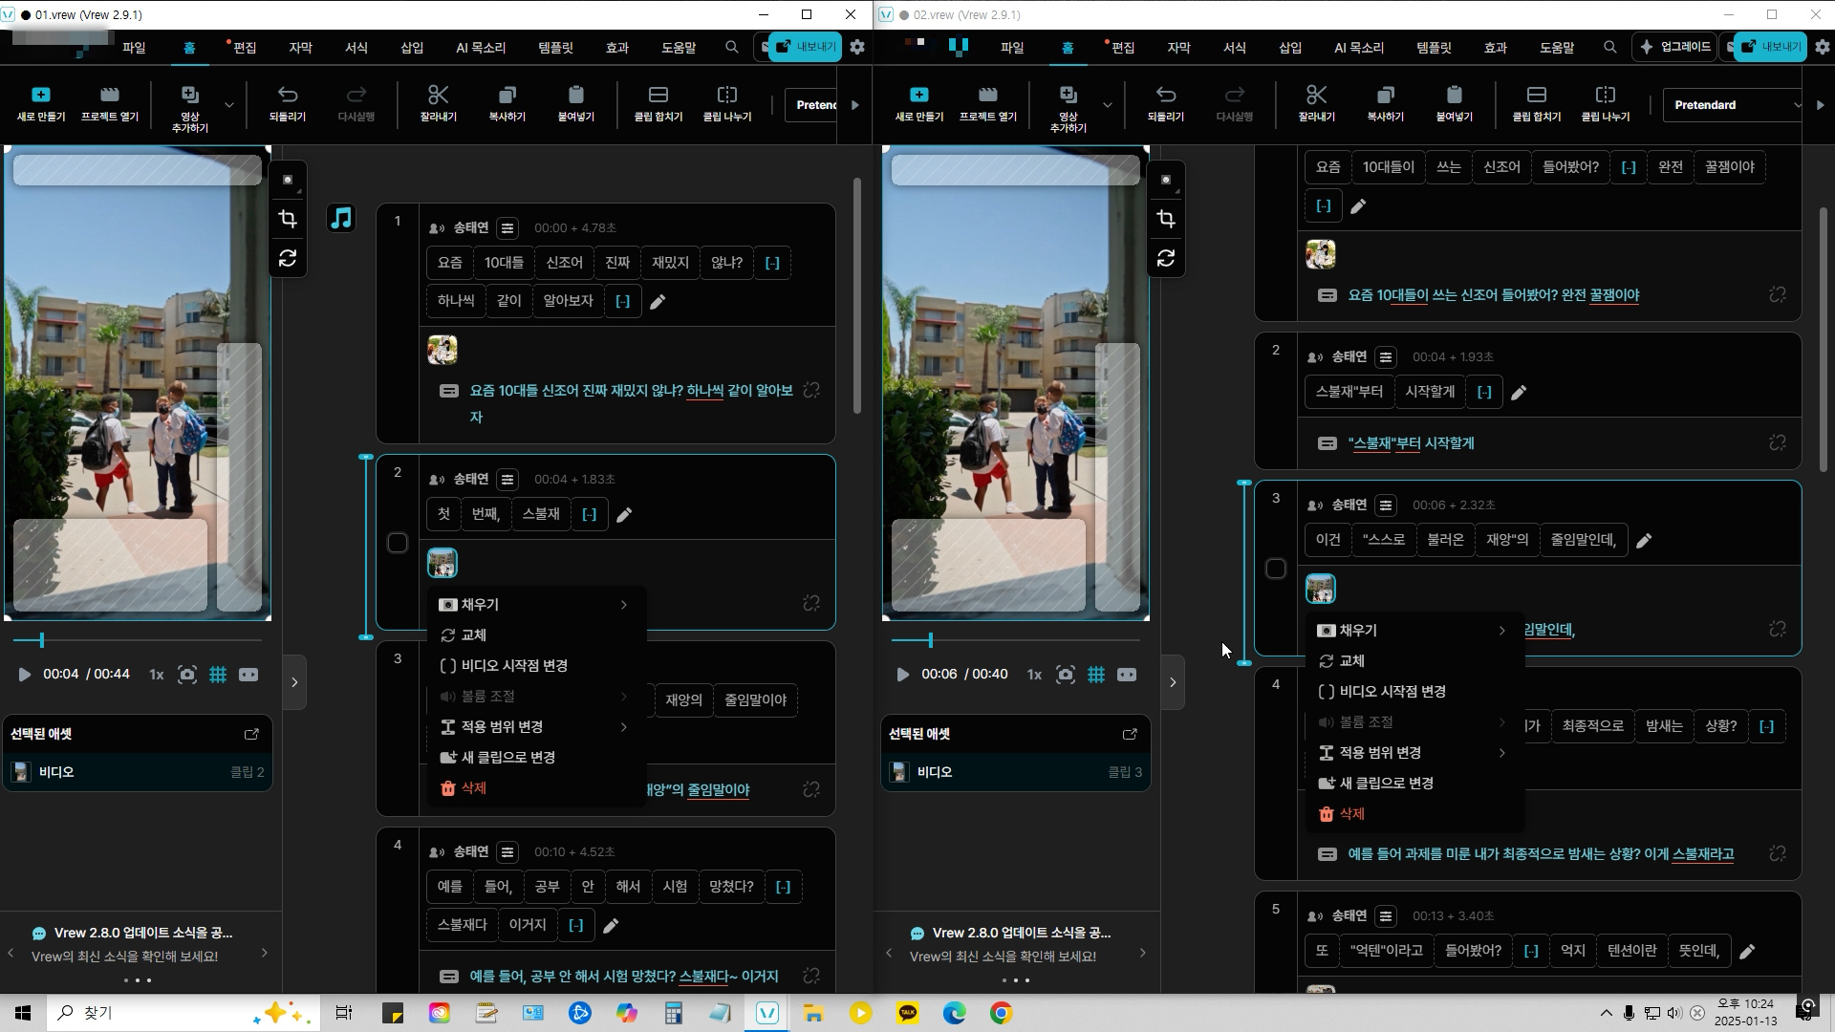Viewport: 1835px width, 1032px height.
Task: Click the music note icon beside clip 1
Action: [341, 219]
